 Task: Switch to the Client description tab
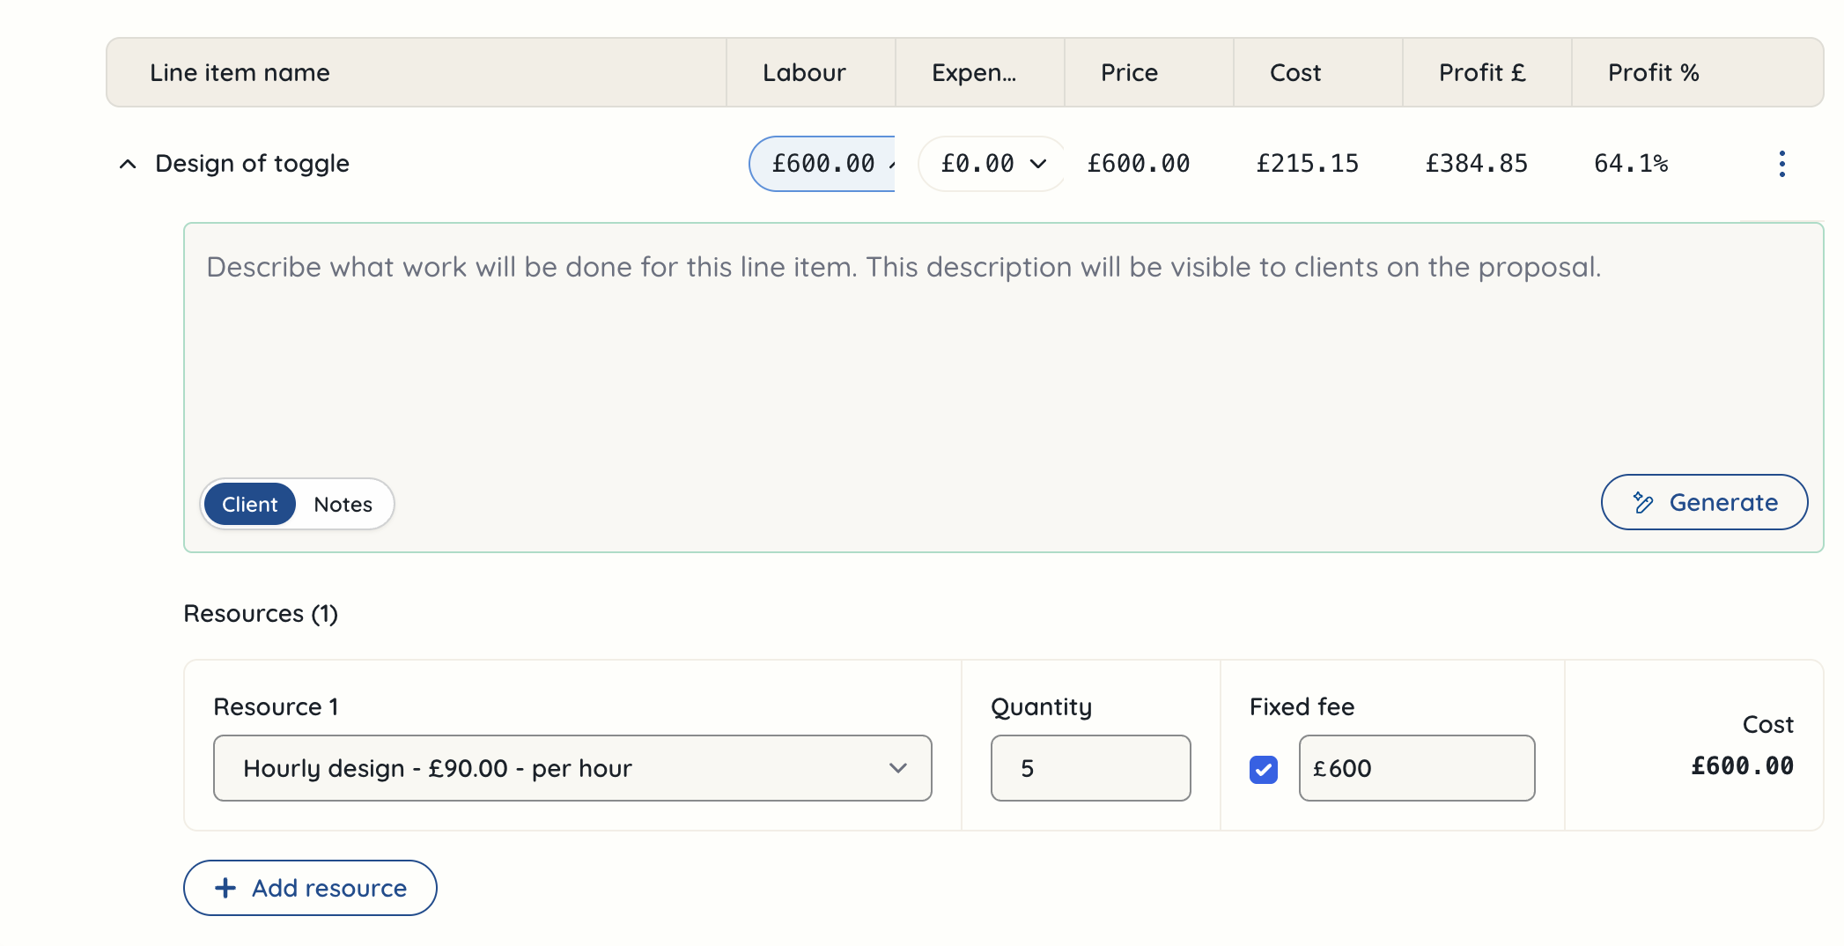pyautogui.click(x=250, y=505)
